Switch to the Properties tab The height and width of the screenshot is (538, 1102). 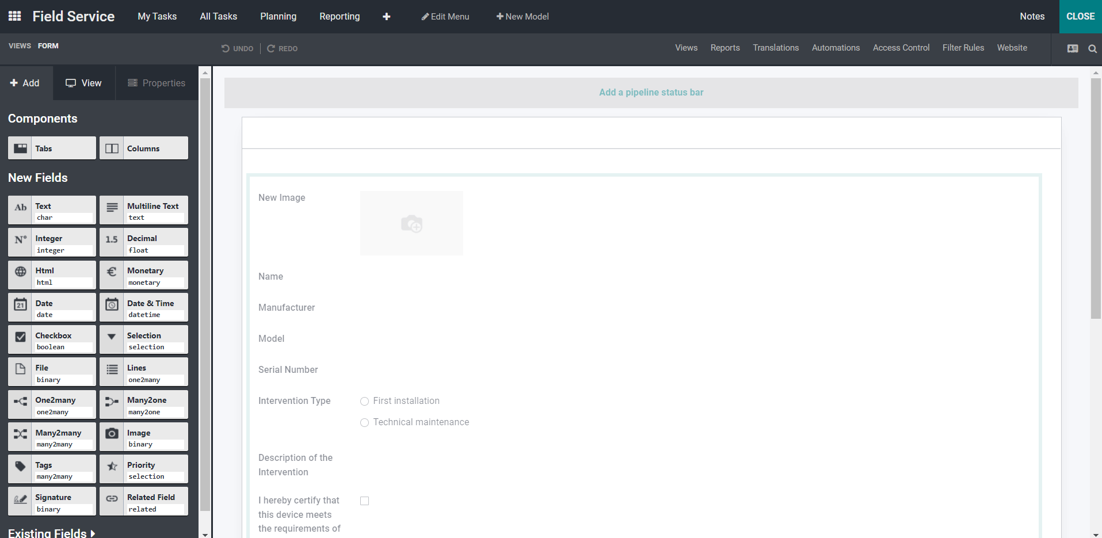pyautogui.click(x=157, y=83)
